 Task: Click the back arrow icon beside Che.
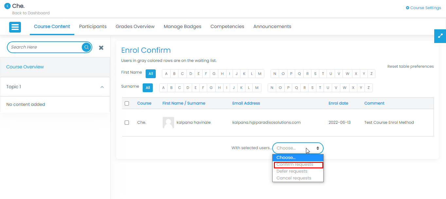(7, 6)
